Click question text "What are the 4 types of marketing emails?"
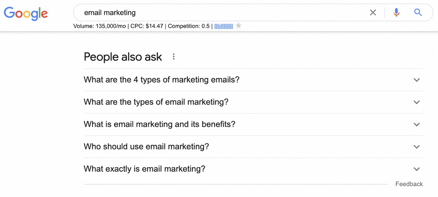This screenshot has width=438, height=197. (162, 80)
